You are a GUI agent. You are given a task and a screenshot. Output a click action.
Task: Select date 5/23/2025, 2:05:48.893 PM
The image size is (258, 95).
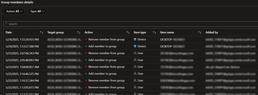click(22, 60)
